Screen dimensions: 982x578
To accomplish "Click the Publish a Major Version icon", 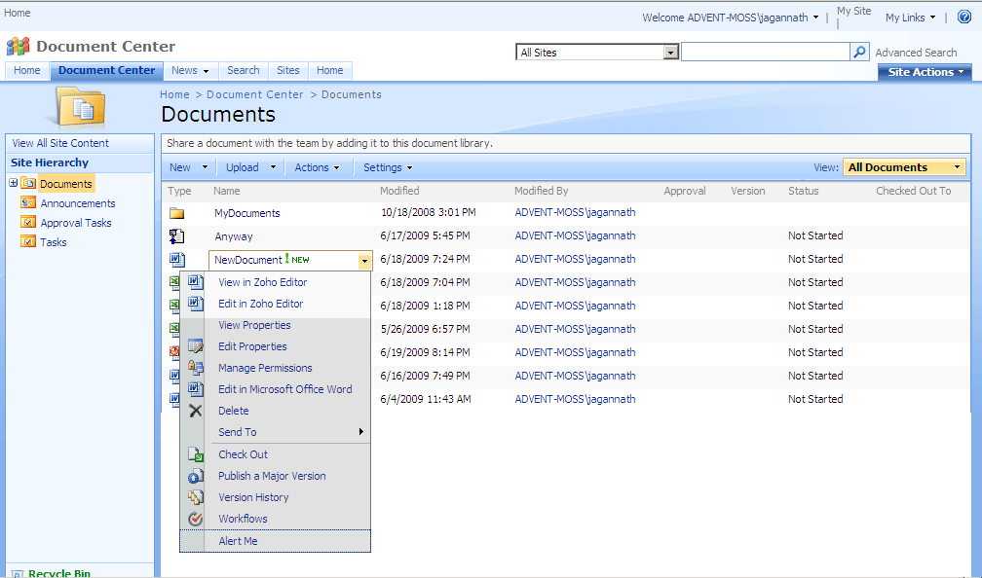I will [195, 476].
